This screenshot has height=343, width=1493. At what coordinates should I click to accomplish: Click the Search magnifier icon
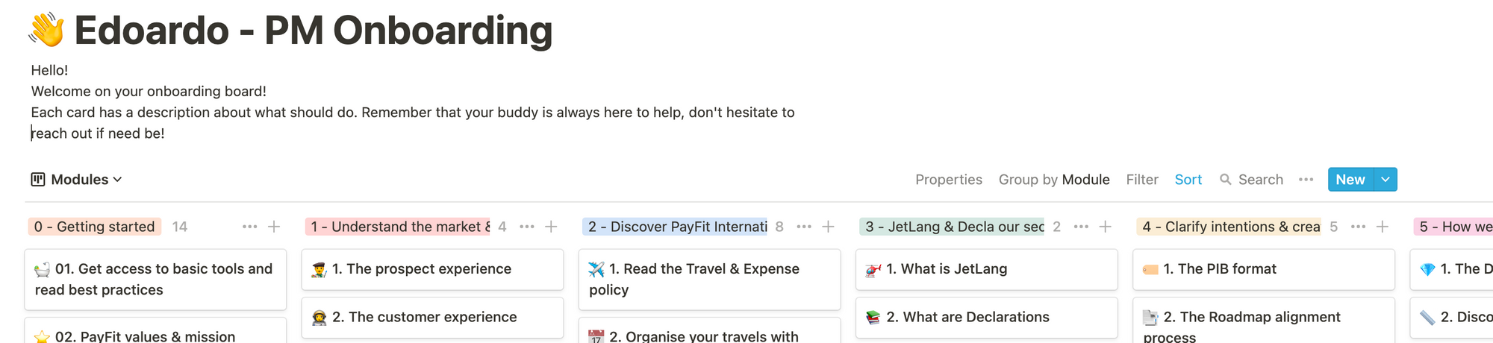coord(1225,180)
